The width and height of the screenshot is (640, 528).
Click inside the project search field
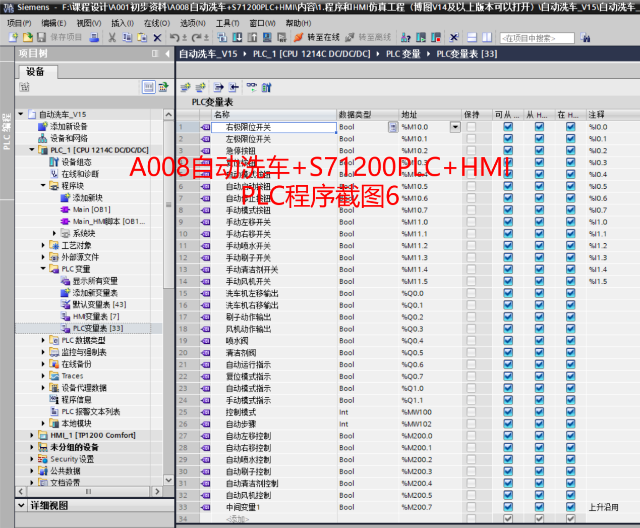[x=537, y=38]
